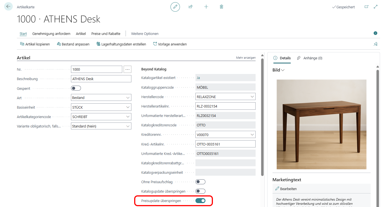Open the Basiseinheit dropdown
387x207 pixels.
click(128, 107)
